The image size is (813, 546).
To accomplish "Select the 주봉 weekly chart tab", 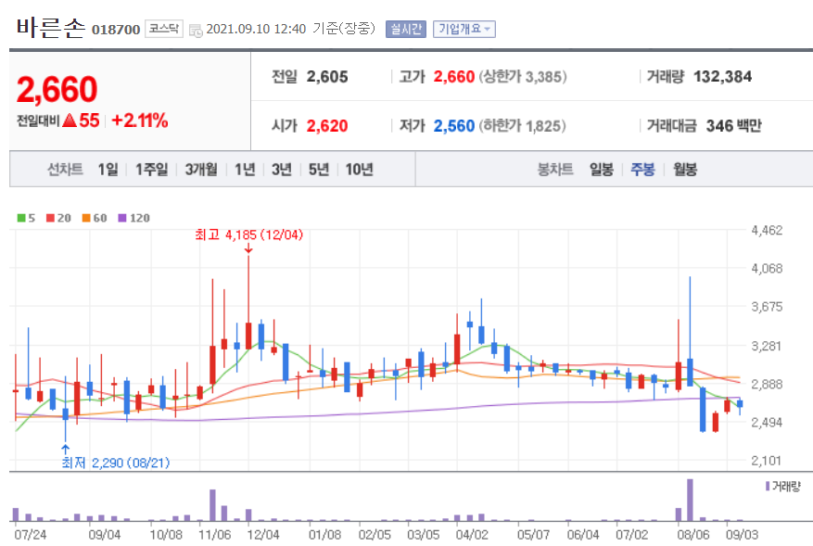I will click(642, 170).
